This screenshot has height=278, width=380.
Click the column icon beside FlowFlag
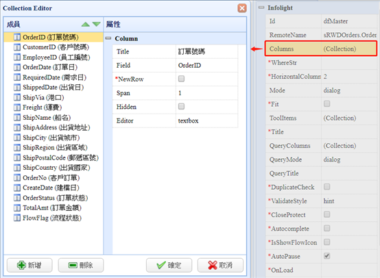[x=17, y=218]
